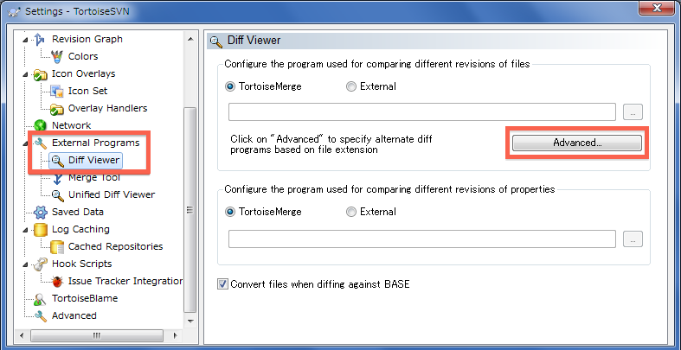Click the TortoiseBlame icon in tree
This screenshot has width=681, height=350.
(40, 298)
